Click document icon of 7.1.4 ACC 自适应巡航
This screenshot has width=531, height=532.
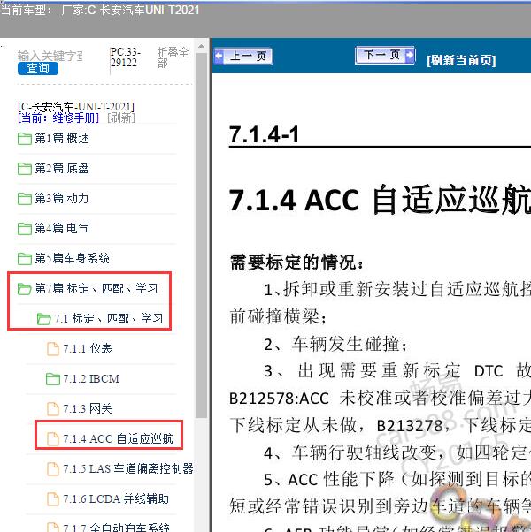53,438
